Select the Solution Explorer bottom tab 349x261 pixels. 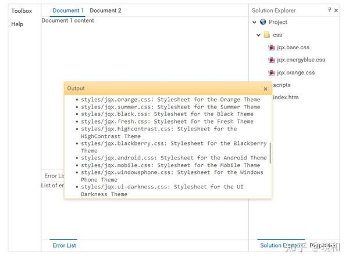point(280,245)
